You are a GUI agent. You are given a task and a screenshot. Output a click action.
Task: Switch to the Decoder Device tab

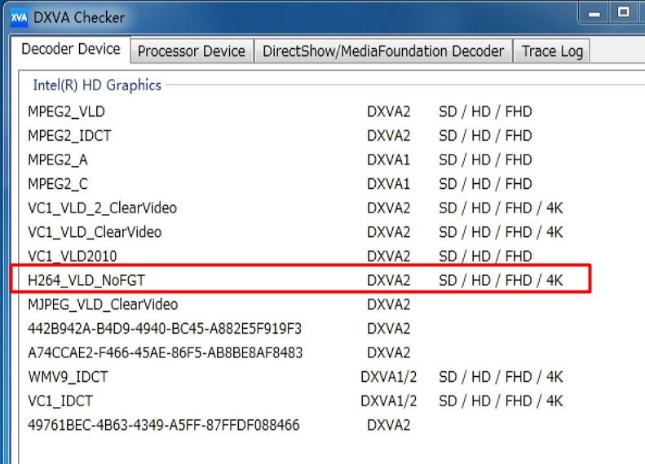pyautogui.click(x=71, y=49)
